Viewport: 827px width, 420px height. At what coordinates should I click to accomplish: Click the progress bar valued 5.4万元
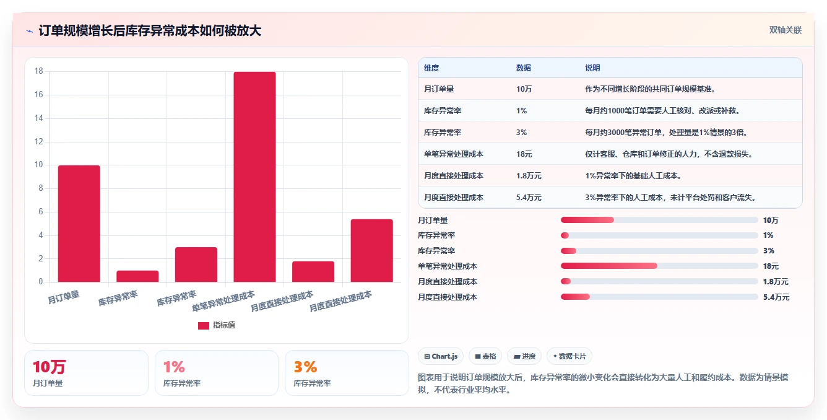coord(659,297)
